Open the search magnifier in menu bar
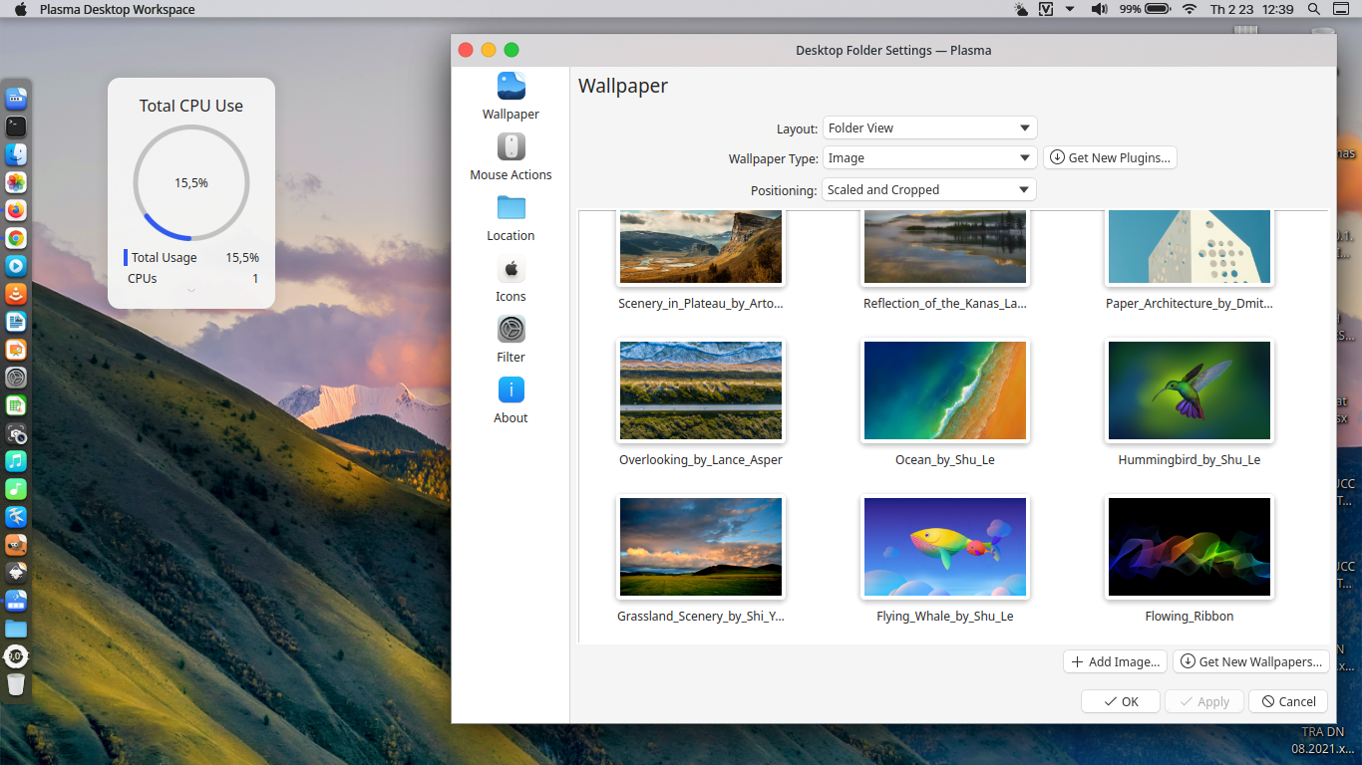 tap(1314, 9)
